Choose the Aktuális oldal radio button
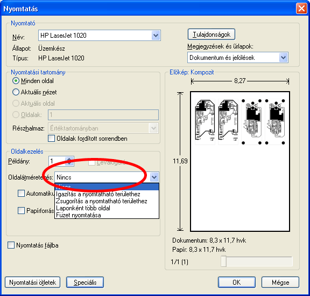Screen dimensions: 310x296 (16, 104)
